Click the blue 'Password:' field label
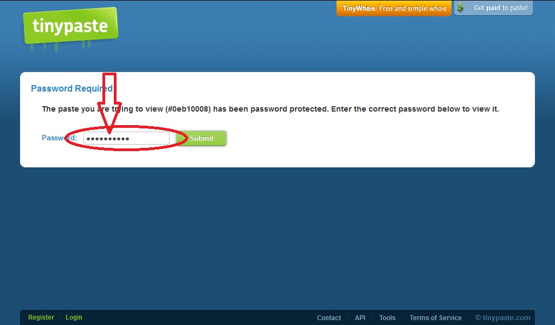 59,138
